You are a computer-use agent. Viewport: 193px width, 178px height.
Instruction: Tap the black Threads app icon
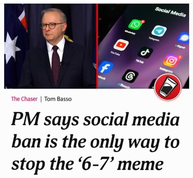pyautogui.click(x=130, y=76)
